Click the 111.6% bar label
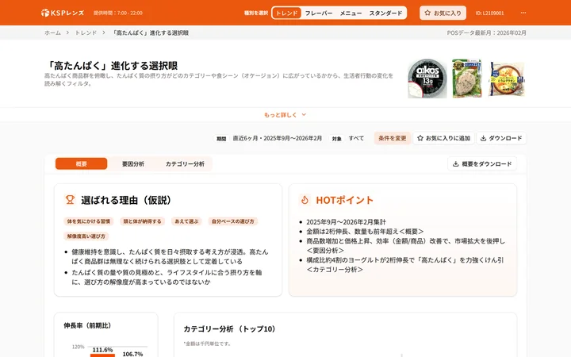This screenshot has height=357, width=571. (102, 350)
